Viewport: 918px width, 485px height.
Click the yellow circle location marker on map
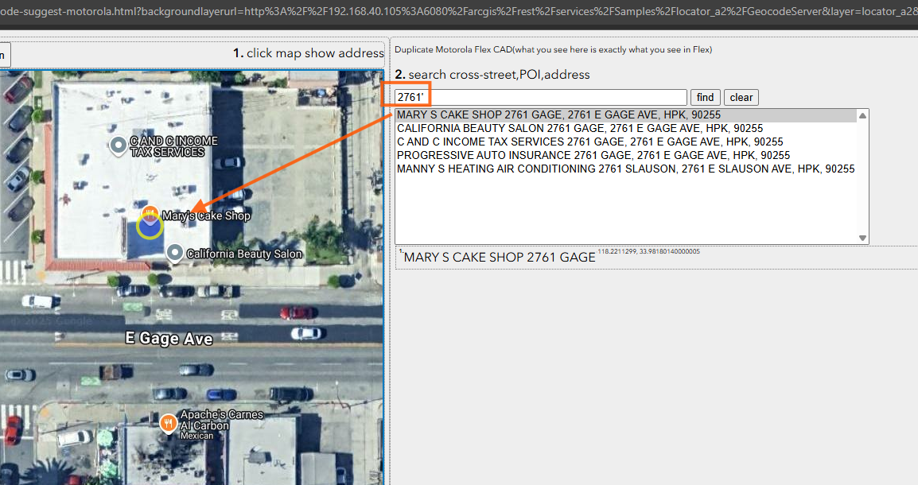[150, 227]
